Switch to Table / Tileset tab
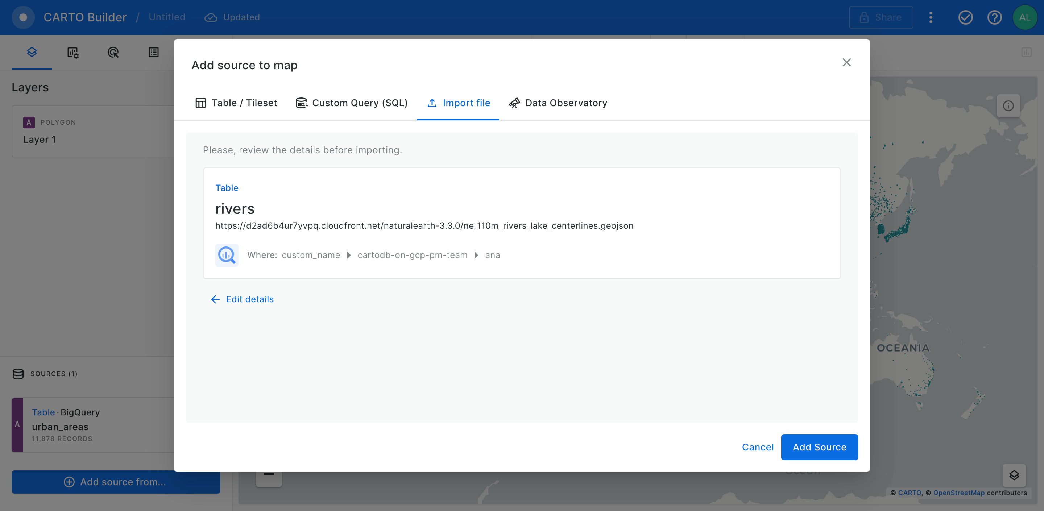This screenshot has width=1044, height=511. pyautogui.click(x=236, y=103)
